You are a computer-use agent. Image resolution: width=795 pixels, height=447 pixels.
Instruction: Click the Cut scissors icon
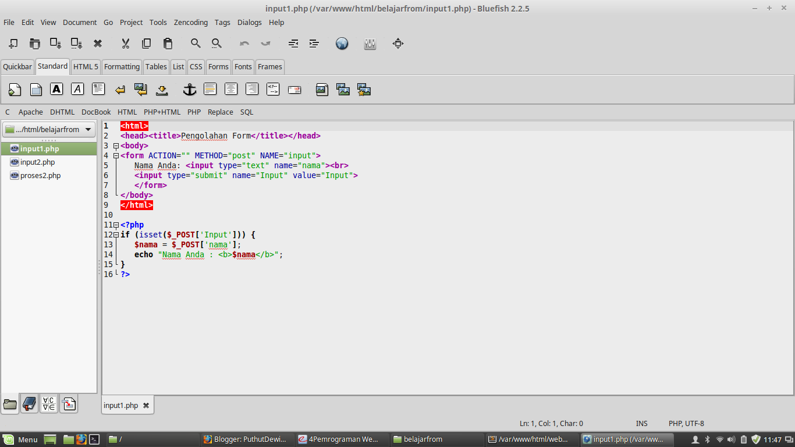125,44
